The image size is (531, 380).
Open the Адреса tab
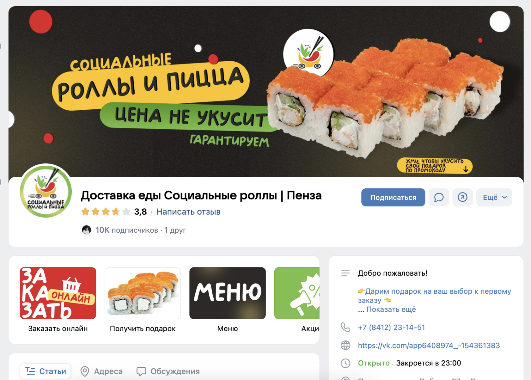pos(102,371)
